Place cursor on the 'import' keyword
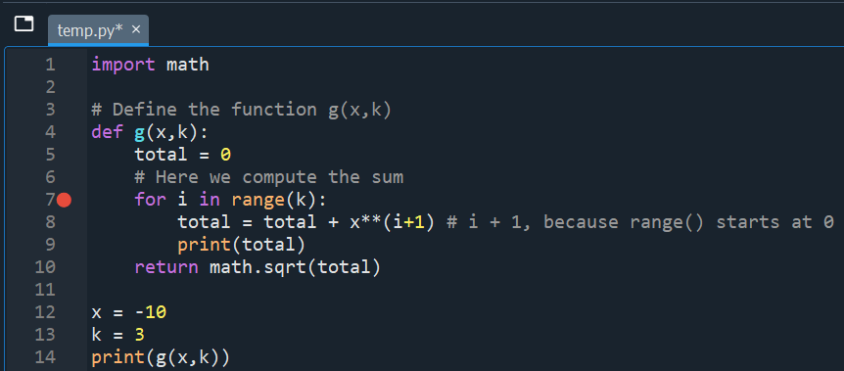This screenshot has height=371, width=844. pos(123,66)
